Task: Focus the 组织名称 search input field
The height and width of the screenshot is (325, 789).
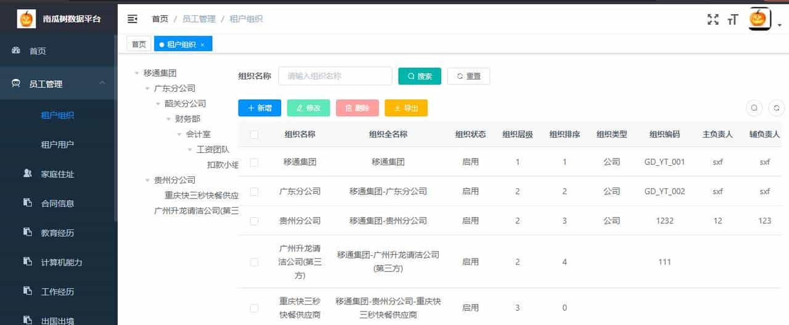Action: pyautogui.click(x=335, y=76)
